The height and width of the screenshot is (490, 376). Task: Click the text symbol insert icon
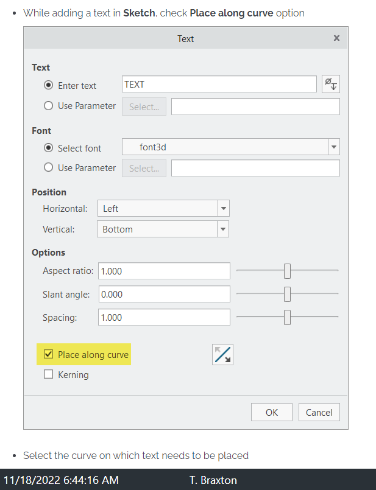[331, 84]
